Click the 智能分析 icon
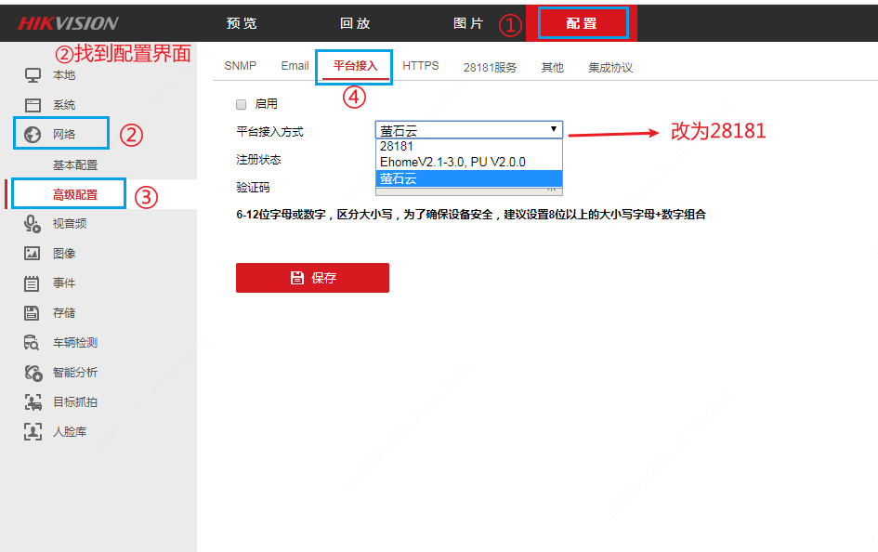This screenshot has width=878, height=552. 33,373
